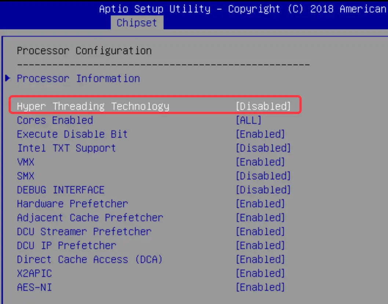The image size is (388, 304).
Task: Change the SMX Disabled setting value
Action: click(263, 176)
